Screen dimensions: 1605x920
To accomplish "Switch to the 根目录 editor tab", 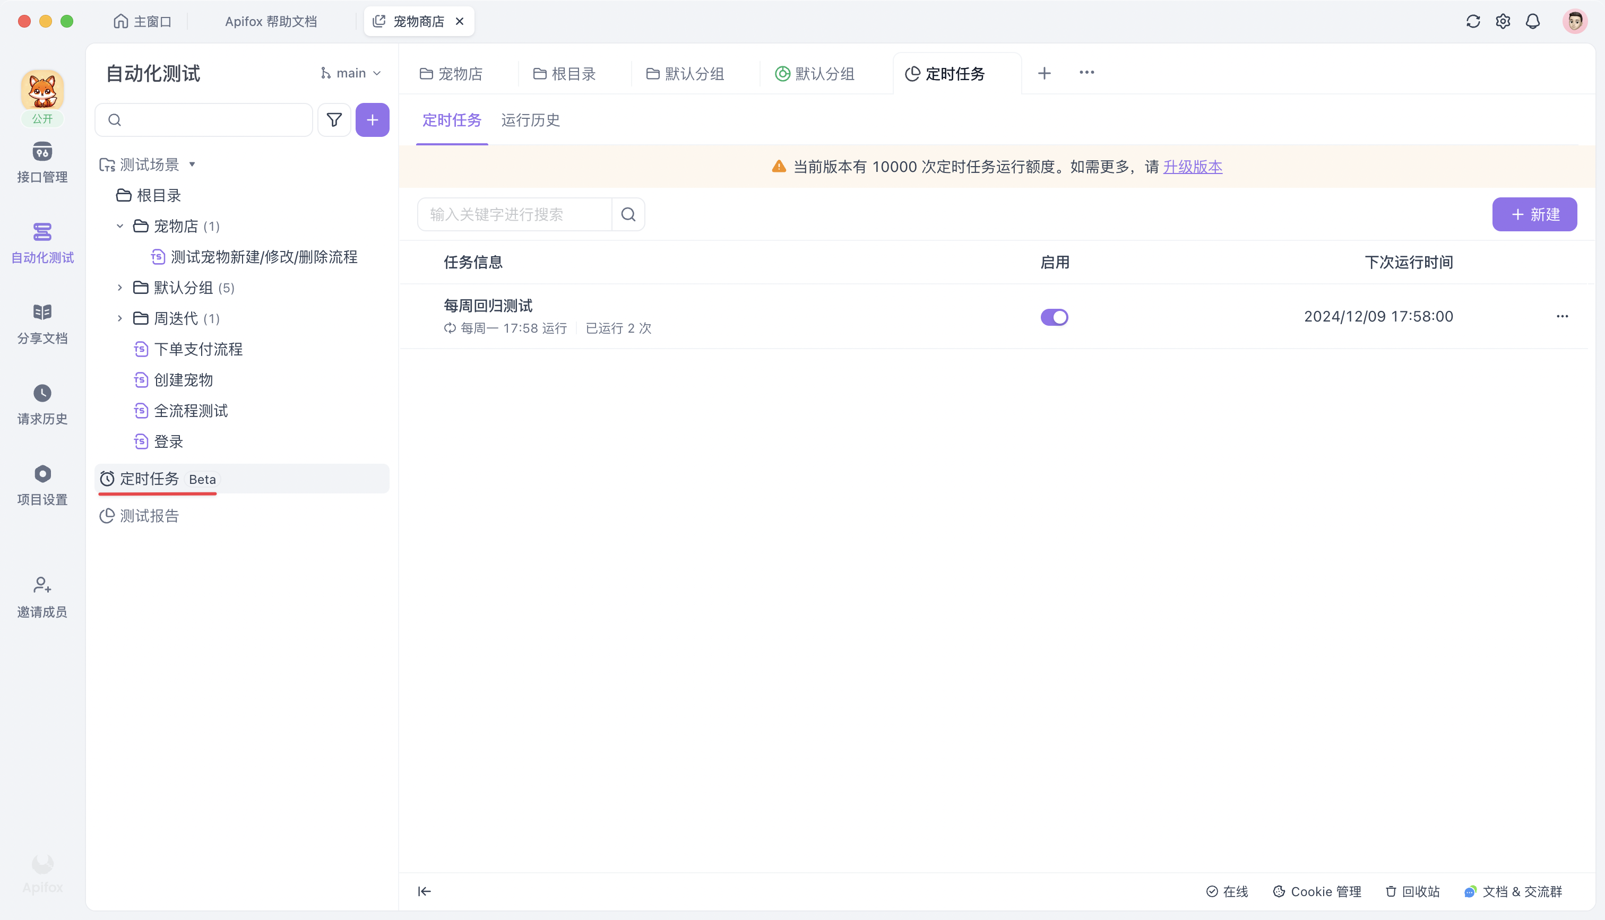I will [x=565, y=74].
